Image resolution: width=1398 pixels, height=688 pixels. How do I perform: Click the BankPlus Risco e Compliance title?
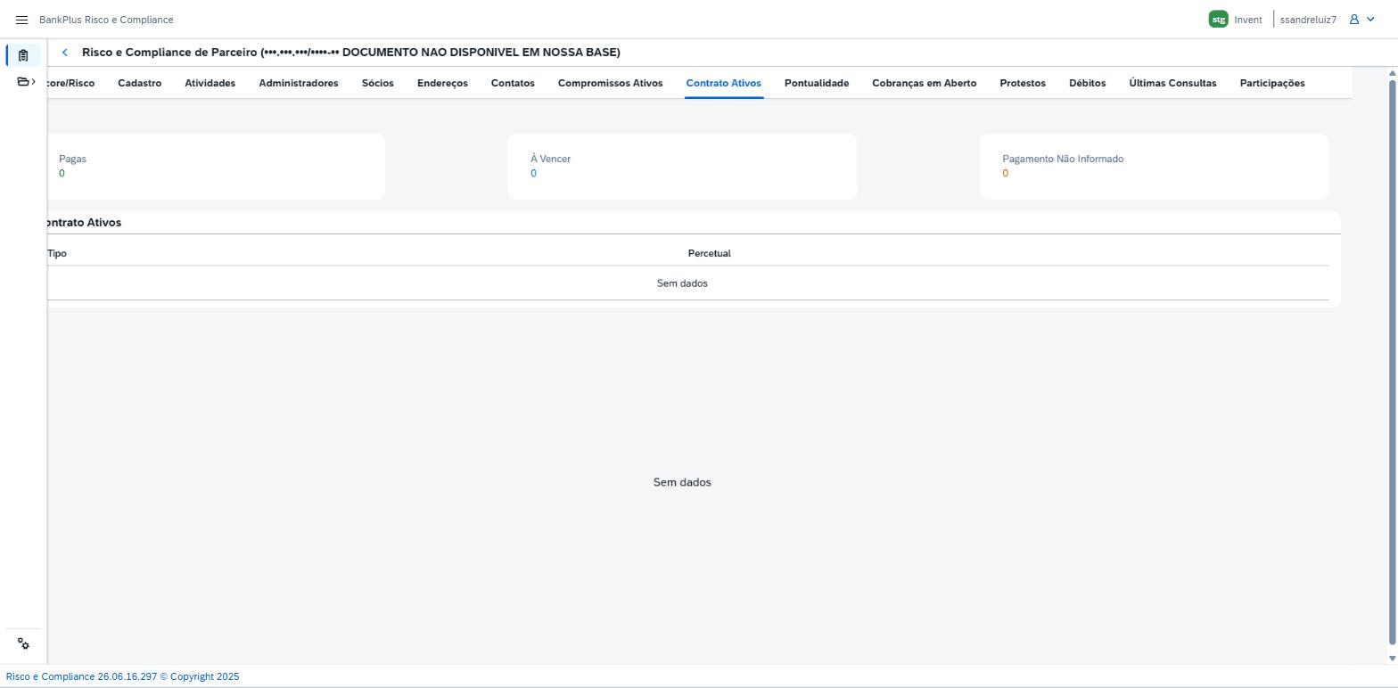[106, 20]
